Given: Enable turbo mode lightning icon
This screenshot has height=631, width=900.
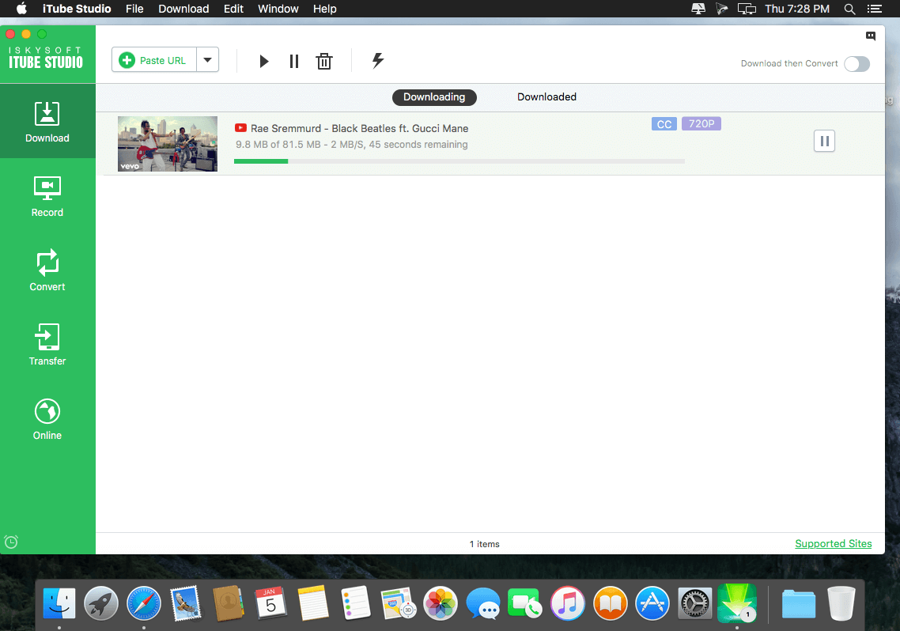Looking at the screenshot, I should (x=378, y=60).
